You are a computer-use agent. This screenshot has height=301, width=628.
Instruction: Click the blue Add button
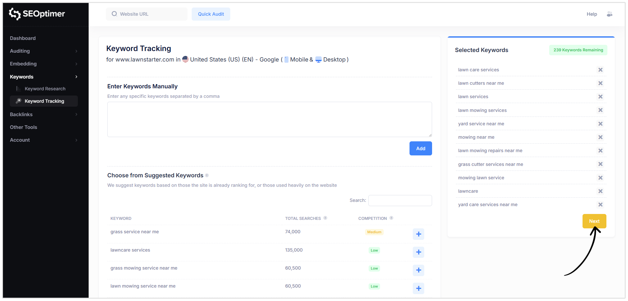420,149
